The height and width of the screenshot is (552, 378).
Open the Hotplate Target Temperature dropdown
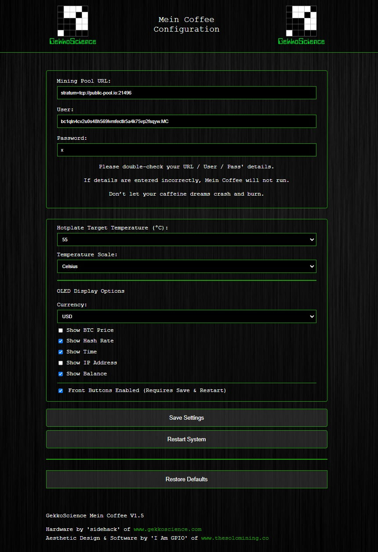[x=186, y=240]
